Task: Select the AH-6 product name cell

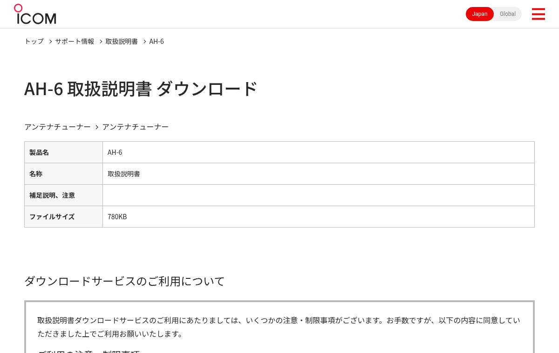Action: 319,152
